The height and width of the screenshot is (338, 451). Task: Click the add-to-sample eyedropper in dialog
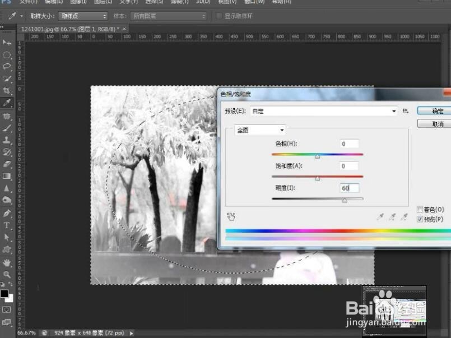pyautogui.click(x=392, y=216)
